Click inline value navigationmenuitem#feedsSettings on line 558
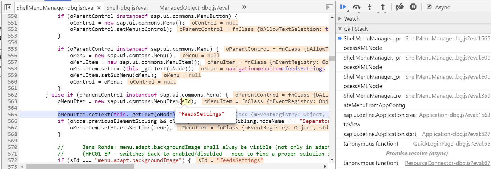 (275, 68)
